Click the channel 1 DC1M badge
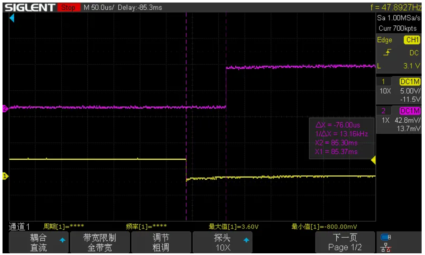 (x=409, y=81)
